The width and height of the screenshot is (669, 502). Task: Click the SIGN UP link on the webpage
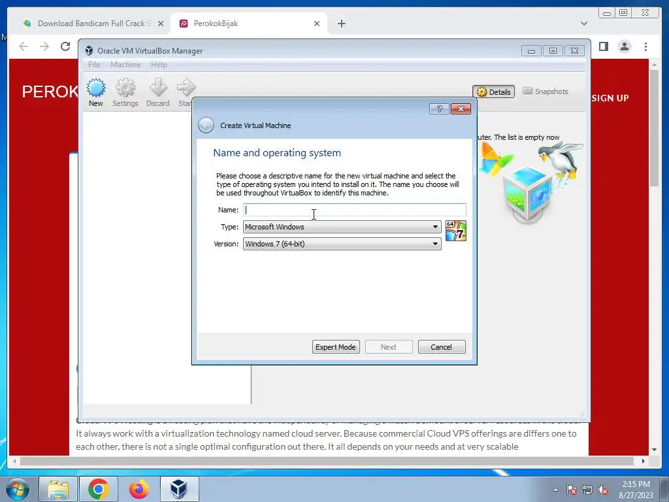click(610, 98)
